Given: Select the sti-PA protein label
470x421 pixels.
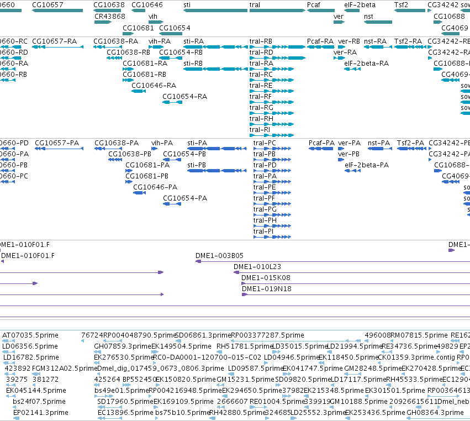Looking at the screenshot, I should point(197,143).
